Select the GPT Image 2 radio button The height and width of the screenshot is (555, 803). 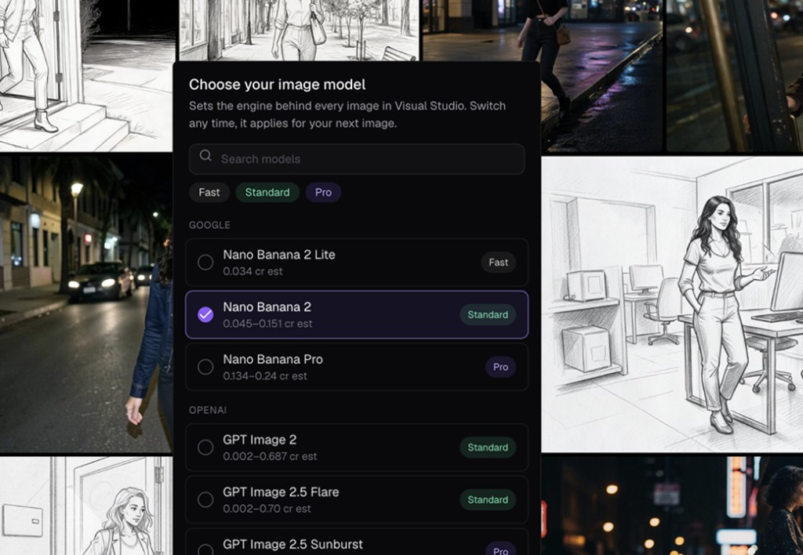pyautogui.click(x=205, y=447)
